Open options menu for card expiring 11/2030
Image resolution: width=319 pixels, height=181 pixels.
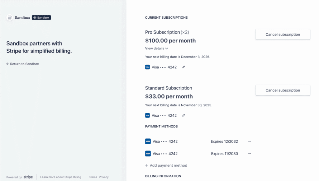point(250,153)
